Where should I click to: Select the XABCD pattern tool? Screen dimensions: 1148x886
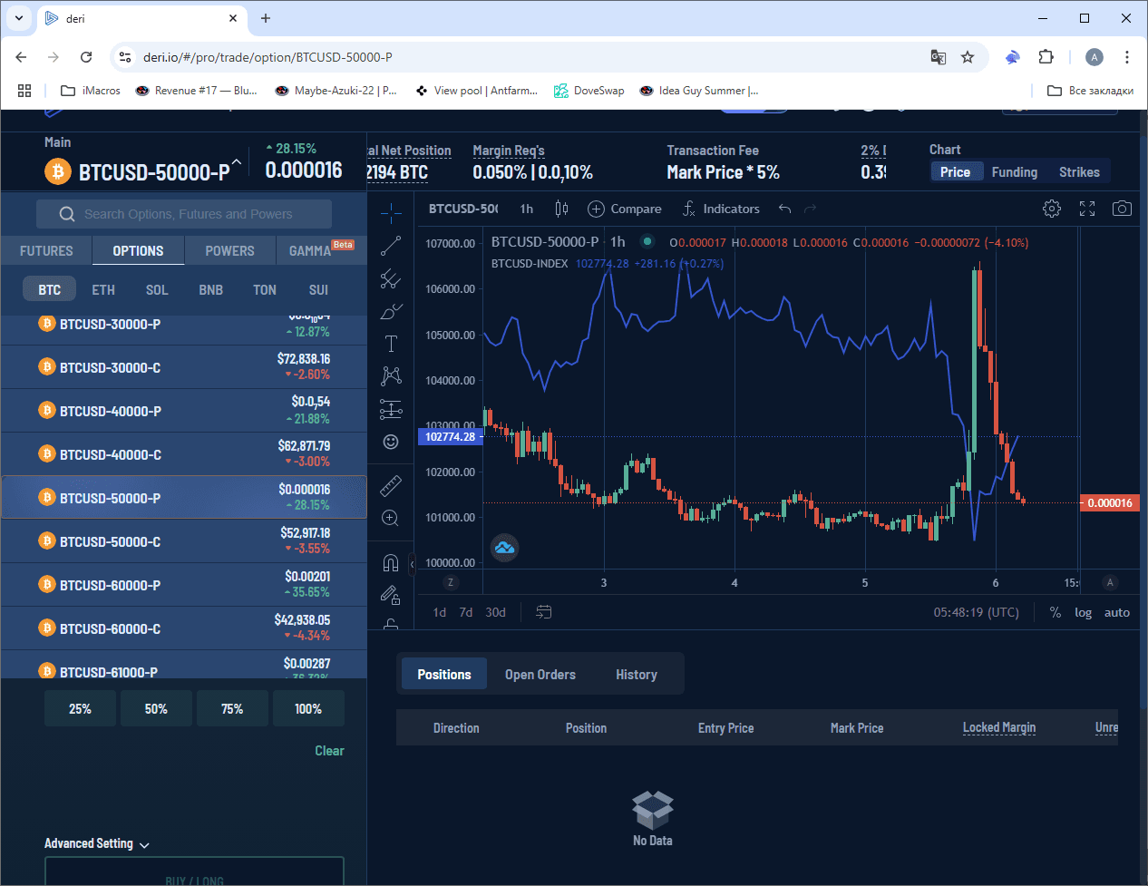coord(391,376)
